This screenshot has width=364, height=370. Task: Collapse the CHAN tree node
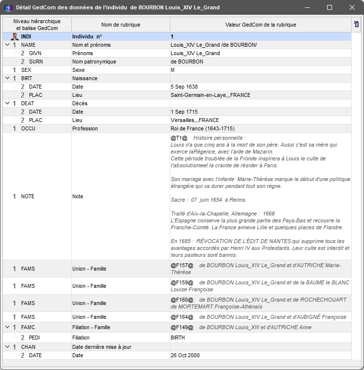(x=7, y=347)
